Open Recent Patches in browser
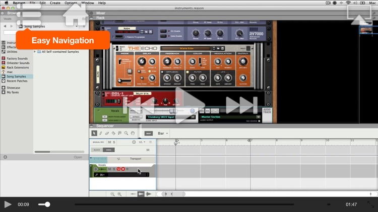The height and width of the screenshot is (212, 378). point(17,81)
